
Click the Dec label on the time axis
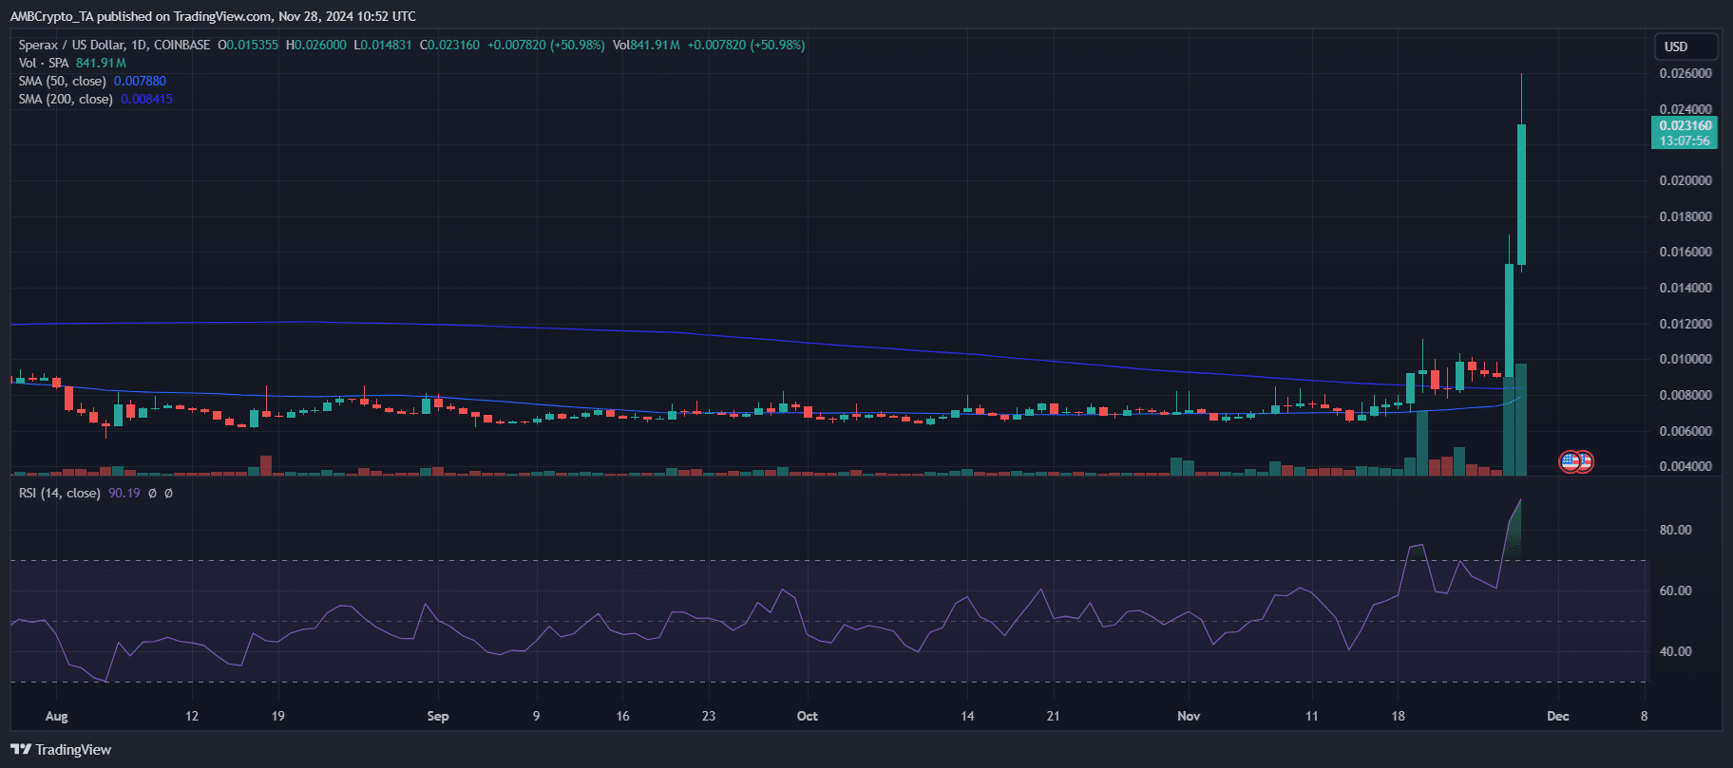click(x=1558, y=716)
